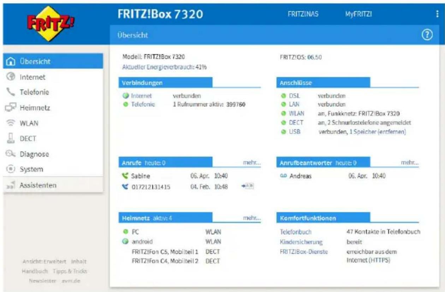Viewport: 445px width, 292px height.
Task: Click the green status dot beside LAN
Action: pyautogui.click(x=283, y=105)
